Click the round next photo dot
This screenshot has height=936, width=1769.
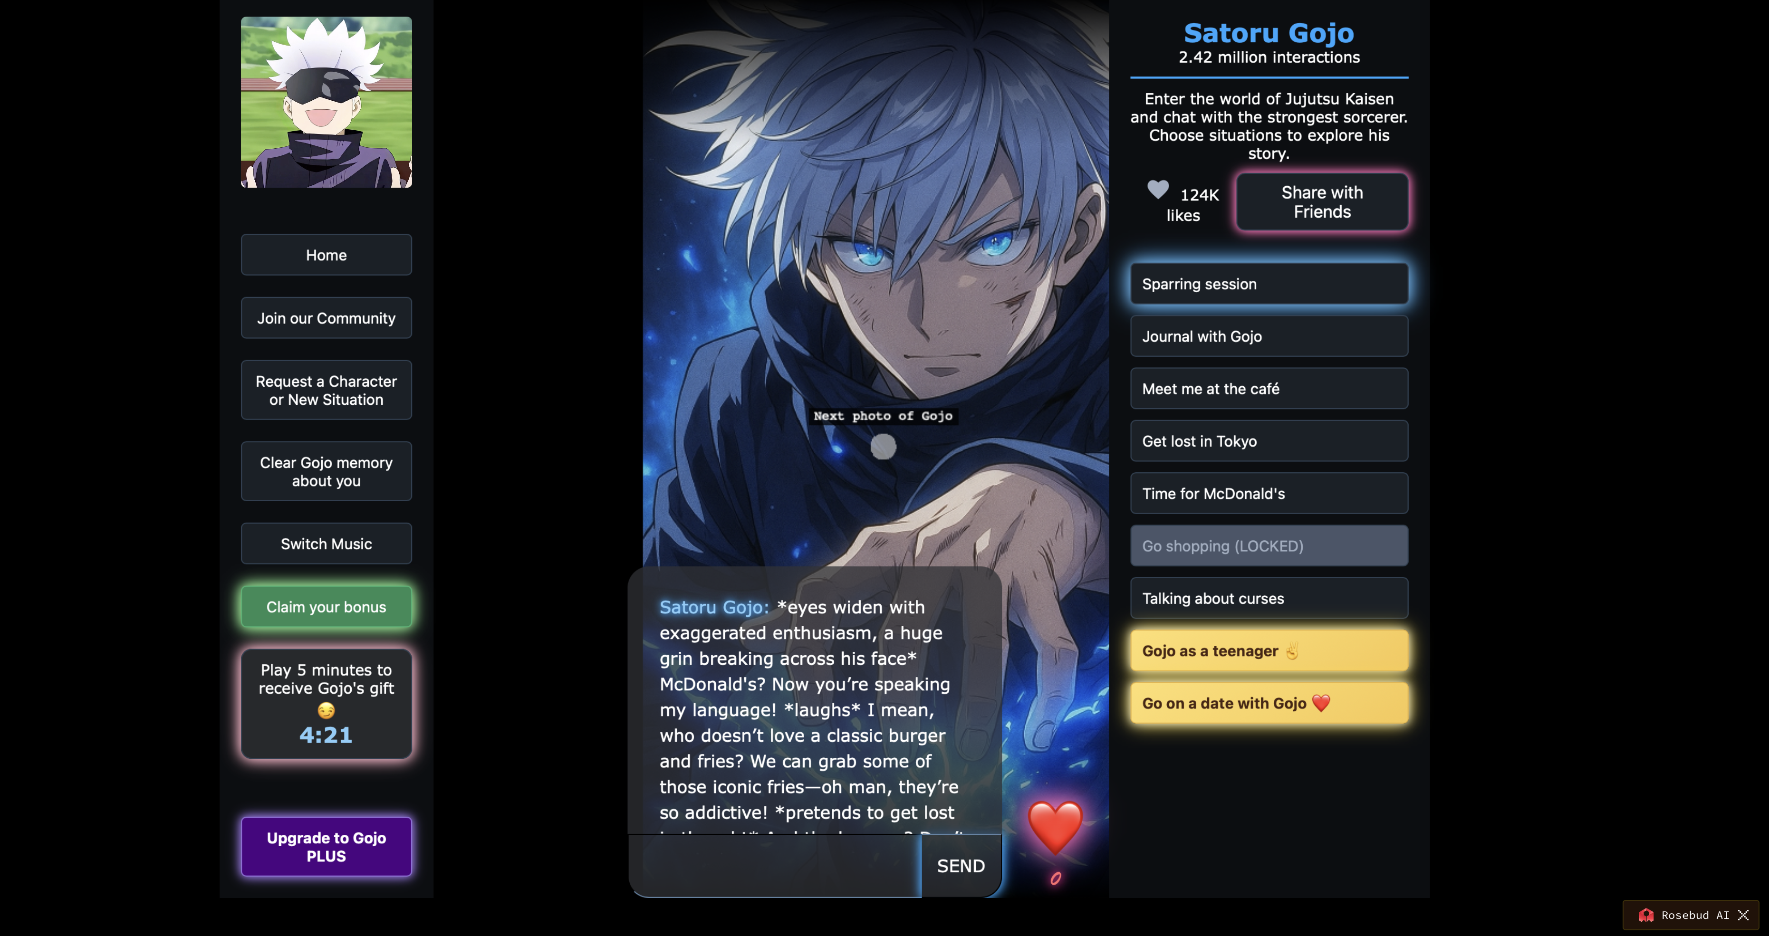pyautogui.click(x=883, y=446)
